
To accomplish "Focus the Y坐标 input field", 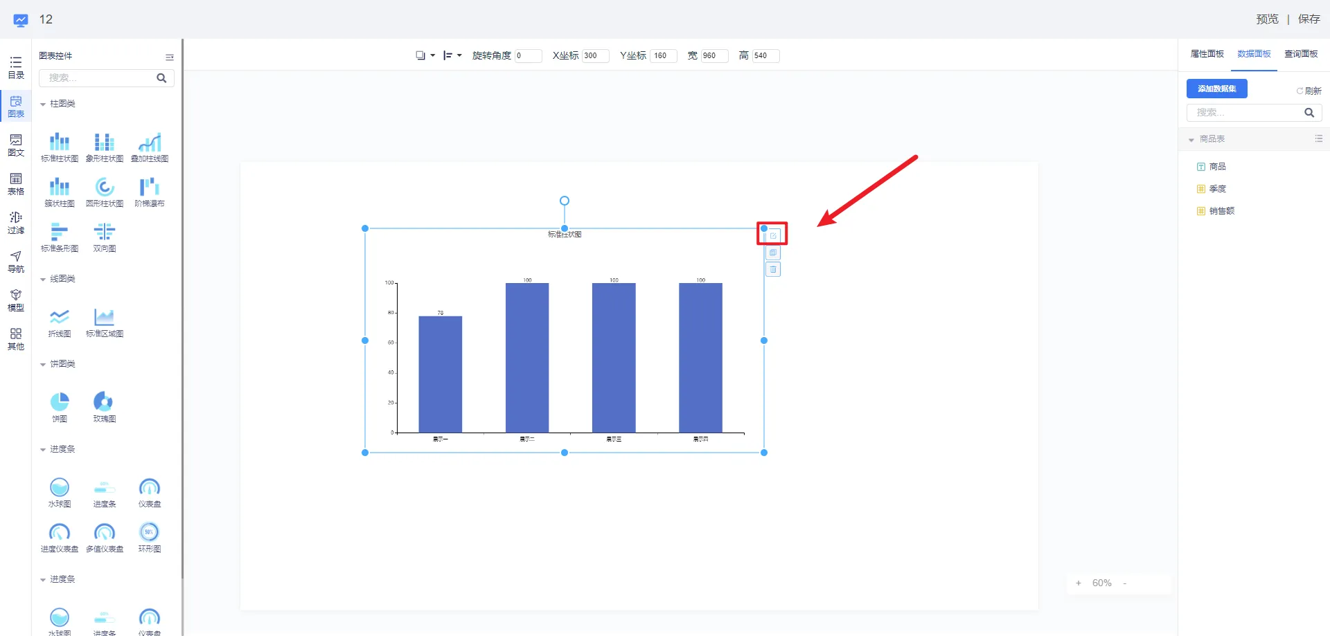I will click(664, 55).
